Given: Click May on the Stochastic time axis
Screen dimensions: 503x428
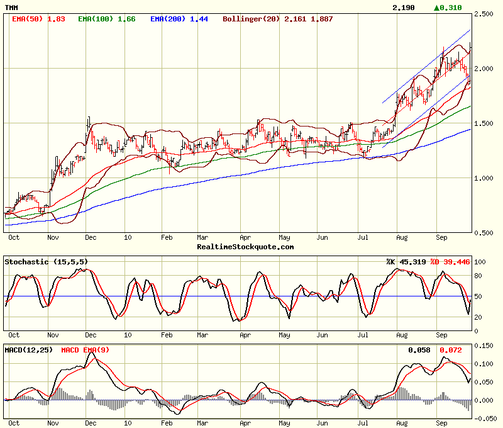Looking at the screenshot, I should pyautogui.click(x=284, y=335).
